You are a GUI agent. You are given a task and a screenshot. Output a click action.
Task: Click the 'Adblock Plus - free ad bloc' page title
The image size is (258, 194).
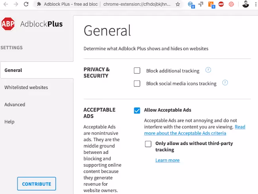[71, 4]
